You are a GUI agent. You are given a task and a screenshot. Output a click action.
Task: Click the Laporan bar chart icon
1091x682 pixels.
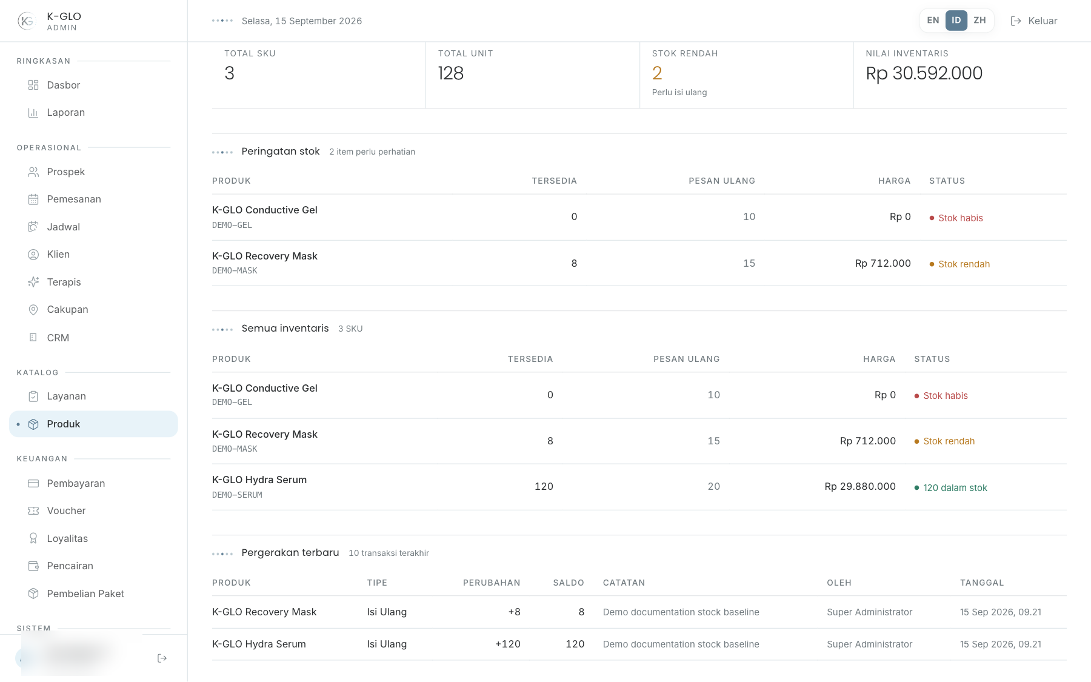coord(33,113)
